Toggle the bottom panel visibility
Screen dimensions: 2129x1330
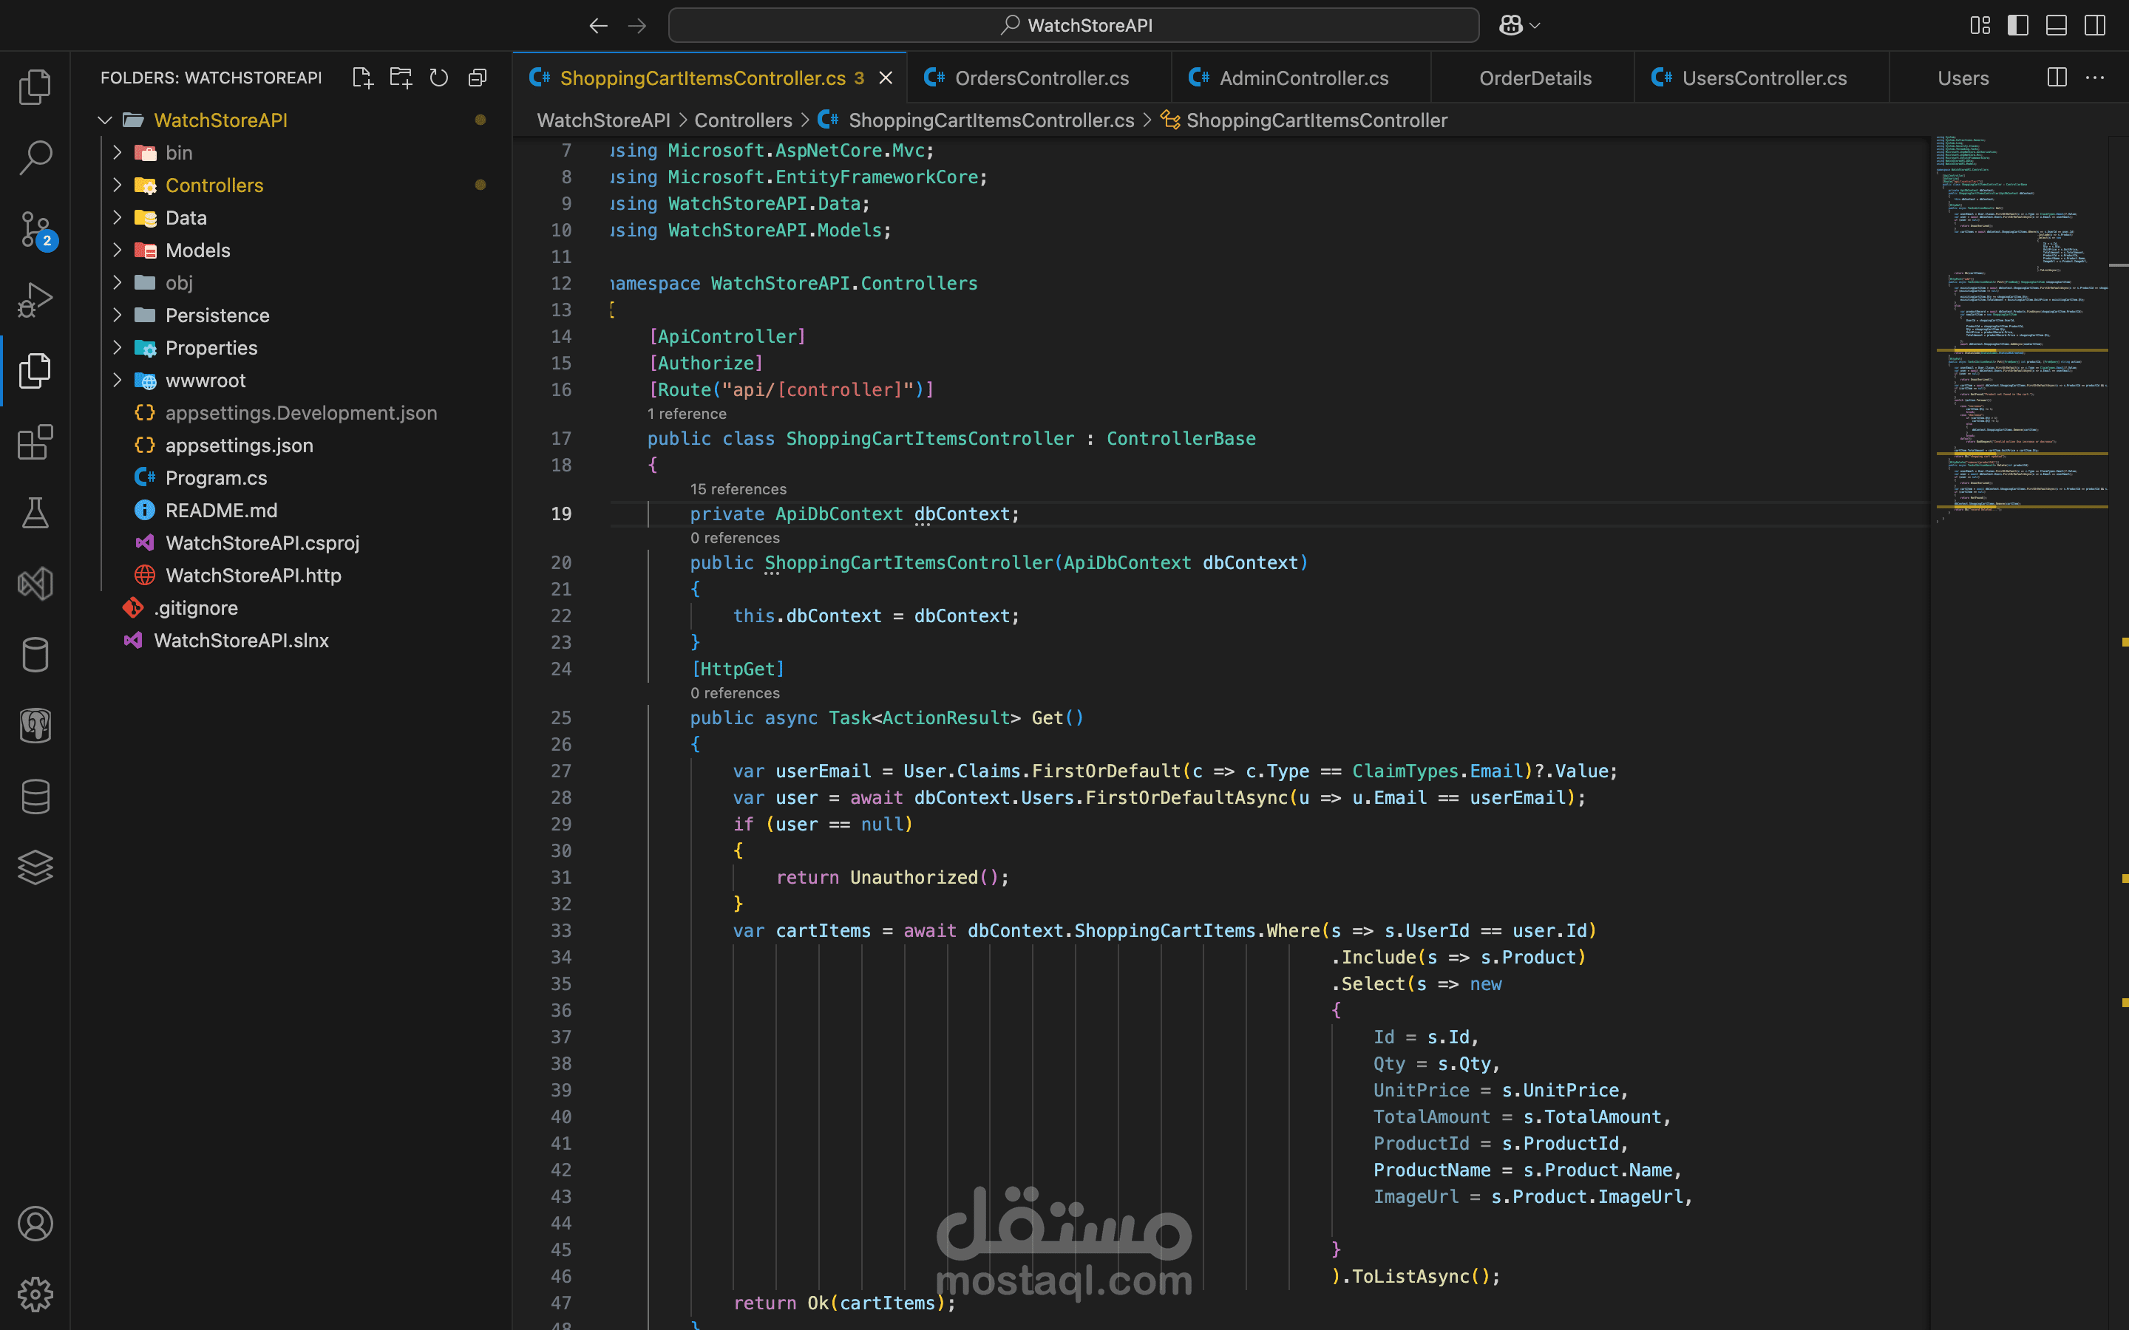coord(2056,26)
